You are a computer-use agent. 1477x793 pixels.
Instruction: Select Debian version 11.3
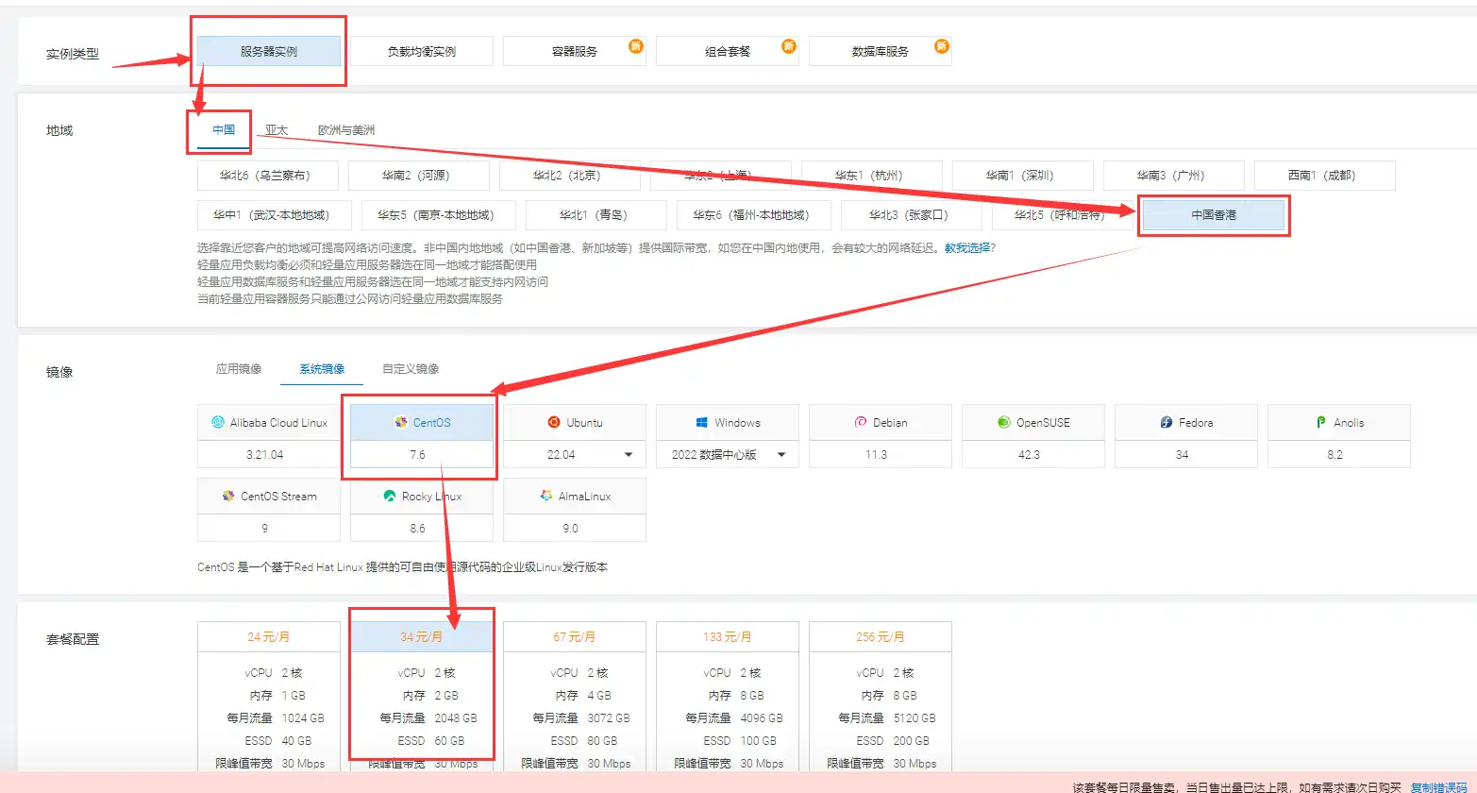pos(881,455)
